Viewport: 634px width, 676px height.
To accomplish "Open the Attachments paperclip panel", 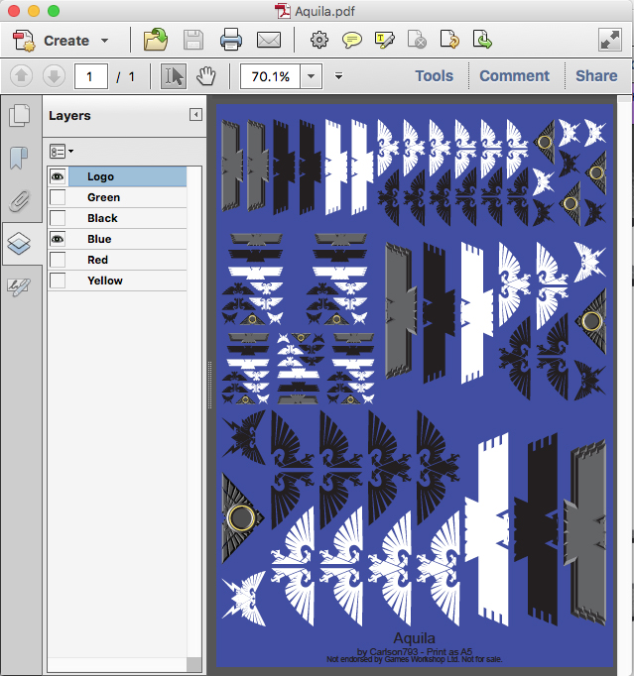I will coord(19,201).
